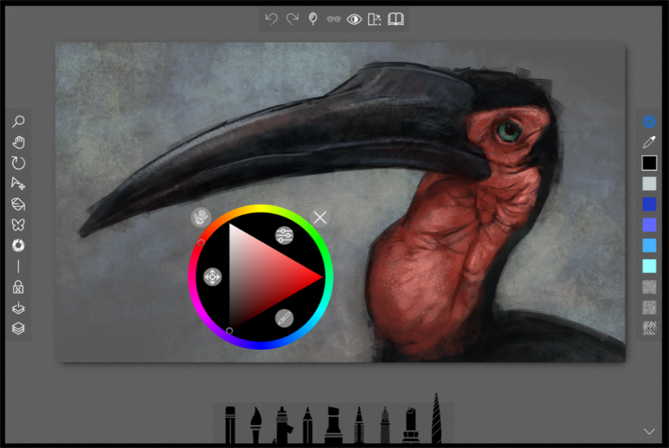
Task: Select the fill bucket tool in left toolbar
Action: click(18, 204)
